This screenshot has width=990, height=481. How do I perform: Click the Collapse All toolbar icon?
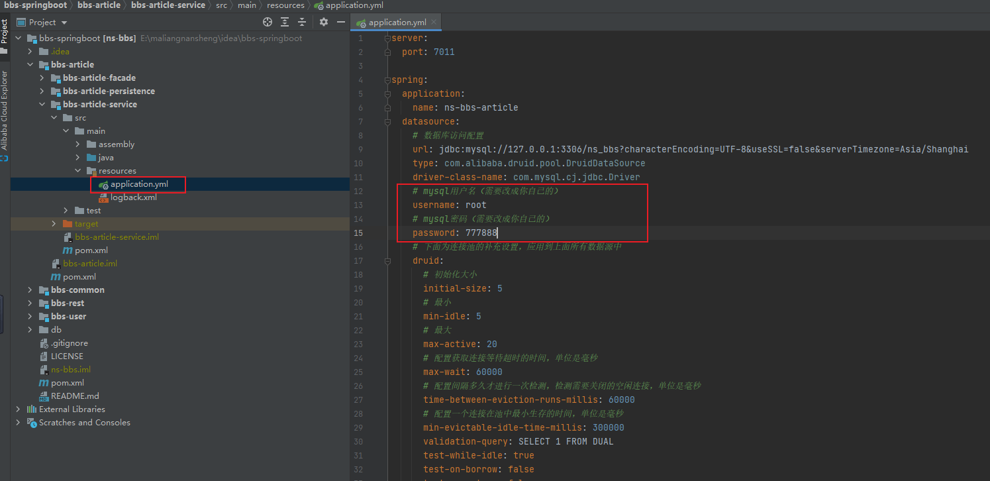point(303,22)
